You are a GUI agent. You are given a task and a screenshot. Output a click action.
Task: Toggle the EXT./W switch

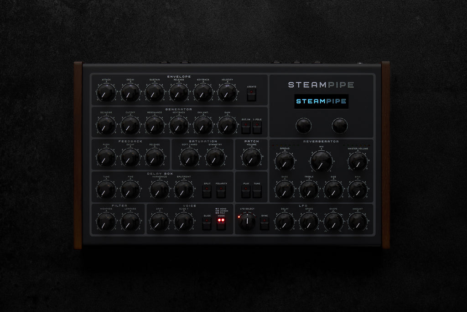pos(246,127)
